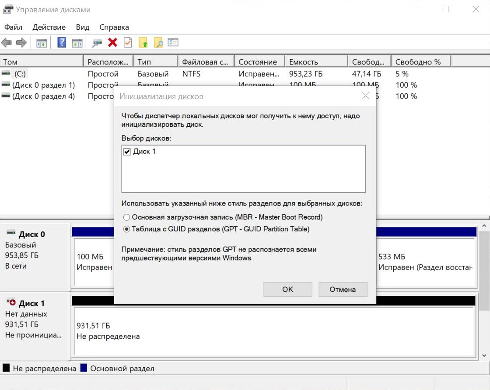Click the Back arrow toolbar icon

(x=7, y=43)
